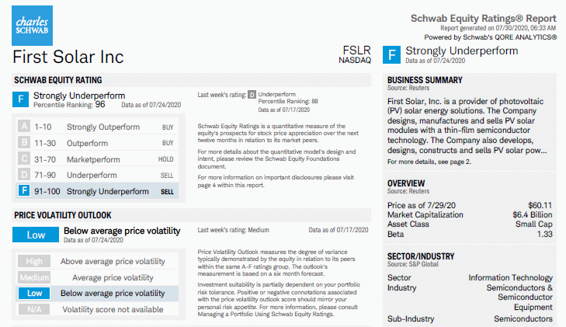The height and width of the screenshot is (327, 566).
Task: Click the 'Price as of 7/29/20' label
Action: coord(422,205)
